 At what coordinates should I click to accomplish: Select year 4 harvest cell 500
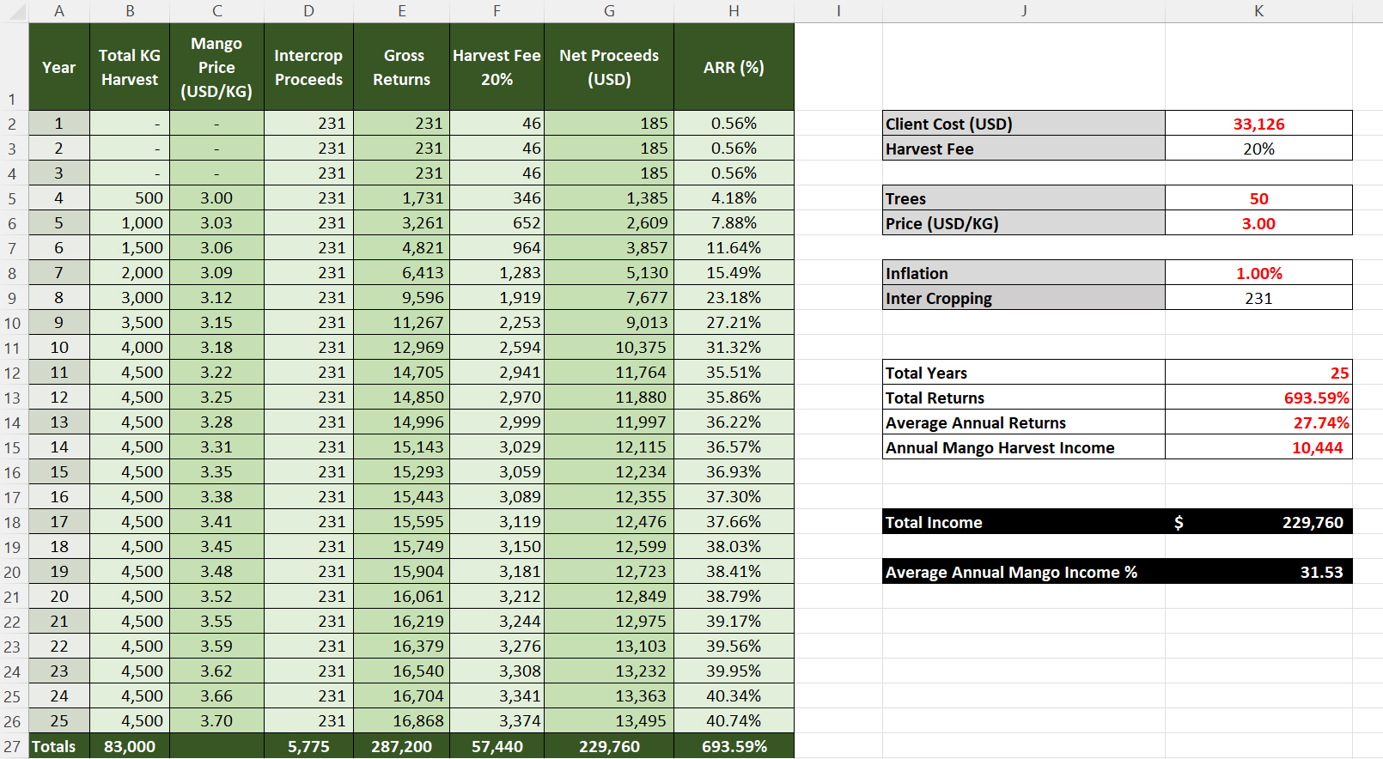[130, 198]
